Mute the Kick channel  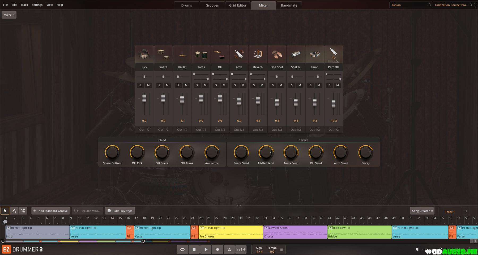coord(148,85)
